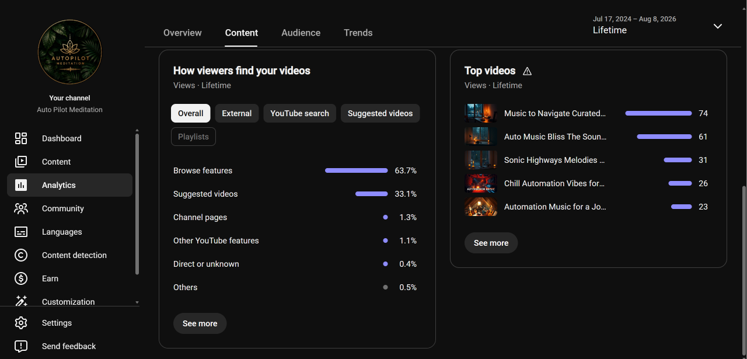Click the warning triangle beside Top videos
Image resolution: width=747 pixels, height=359 pixels.
pos(528,71)
